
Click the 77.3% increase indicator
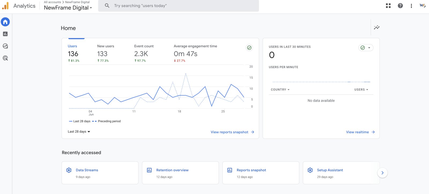click(x=103, y=61)
